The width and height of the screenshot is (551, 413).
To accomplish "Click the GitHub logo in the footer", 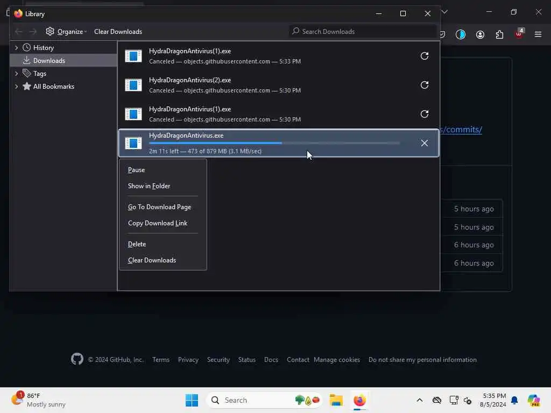I will 77,359.
